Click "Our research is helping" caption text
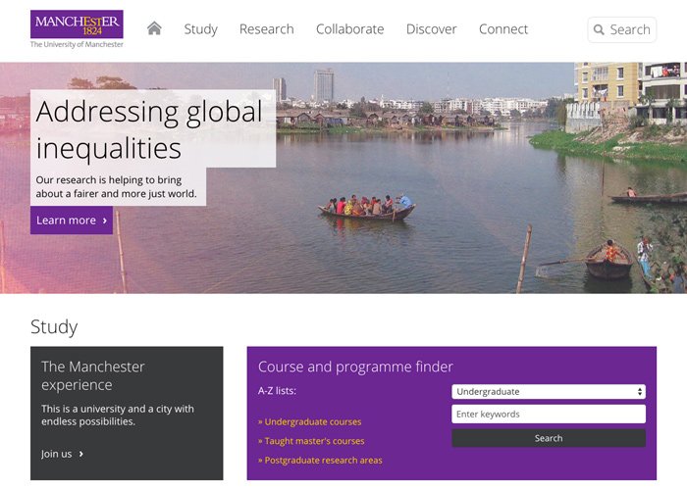 [x=116, y=187]
